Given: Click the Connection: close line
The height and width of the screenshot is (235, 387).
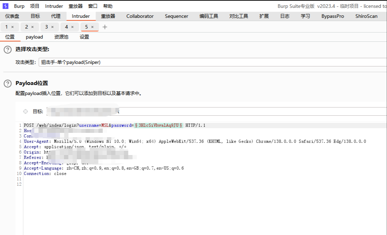Looking at the screenshot, I should (45, 174).
